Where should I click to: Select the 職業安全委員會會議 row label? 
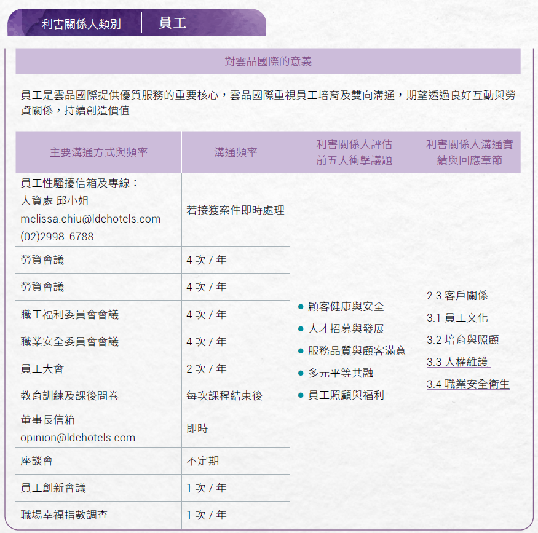69,342
